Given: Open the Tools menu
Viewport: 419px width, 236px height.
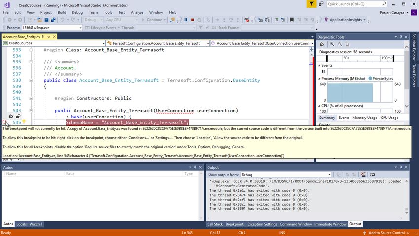Looking at the screenshot, I should pyautogui.click(x=108, y=12).
